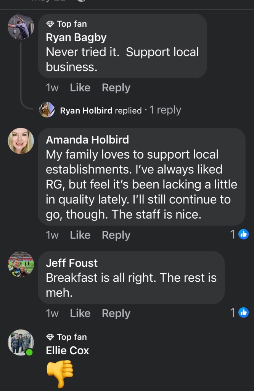
Task: Open Ellie Cox's profile name link
Action: (x=68, y=350)
